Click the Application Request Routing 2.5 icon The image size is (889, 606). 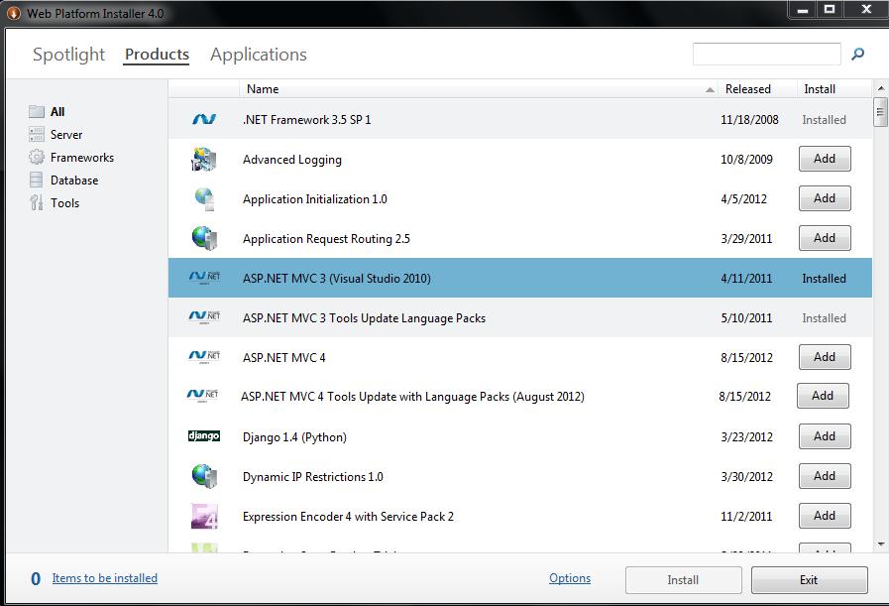204,238
